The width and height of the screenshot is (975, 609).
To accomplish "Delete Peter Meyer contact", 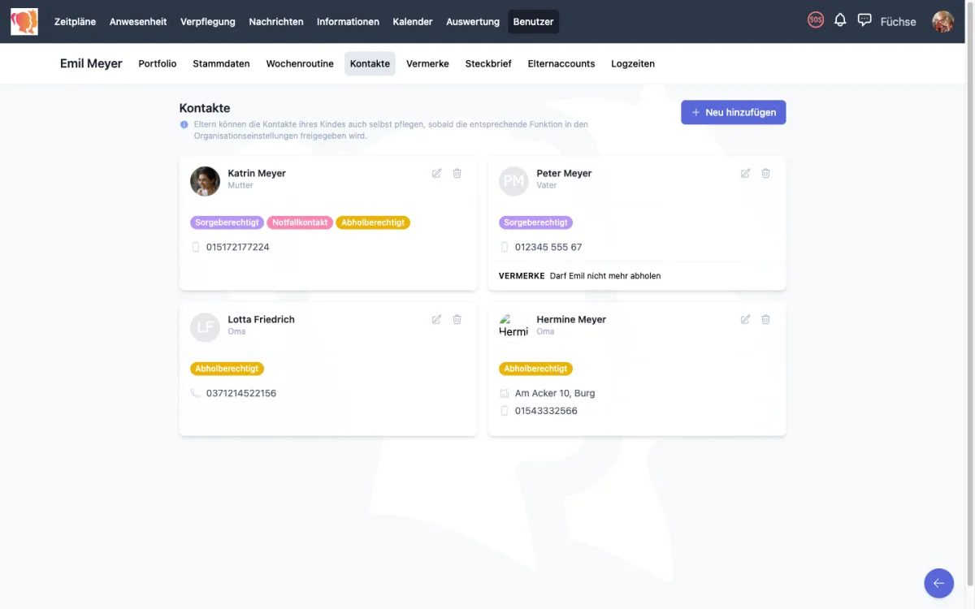I will [765, 173].
